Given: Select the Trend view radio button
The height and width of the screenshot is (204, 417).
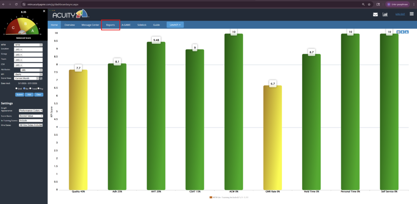Looking at the screenshot, I should [x=30, y=88].
